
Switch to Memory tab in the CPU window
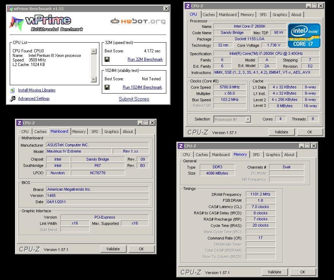tap(247, 15)
